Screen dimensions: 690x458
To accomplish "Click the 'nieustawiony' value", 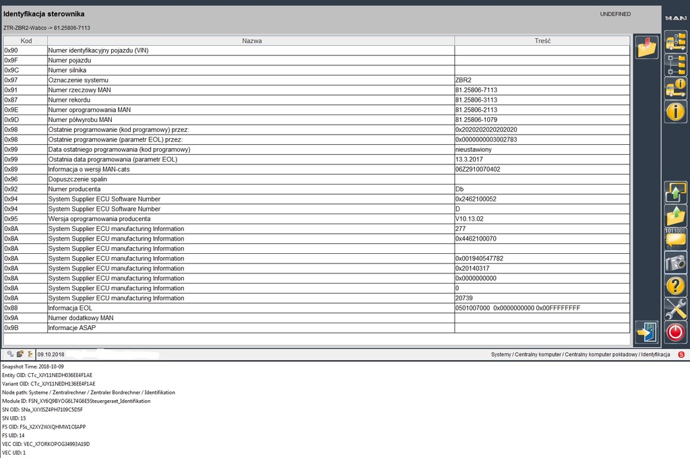I will (x=474, y=150).
